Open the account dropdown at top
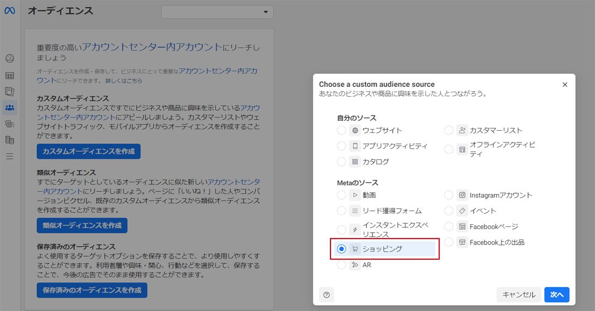Viewport: 595px width, 311px height. tap(217, 12)
